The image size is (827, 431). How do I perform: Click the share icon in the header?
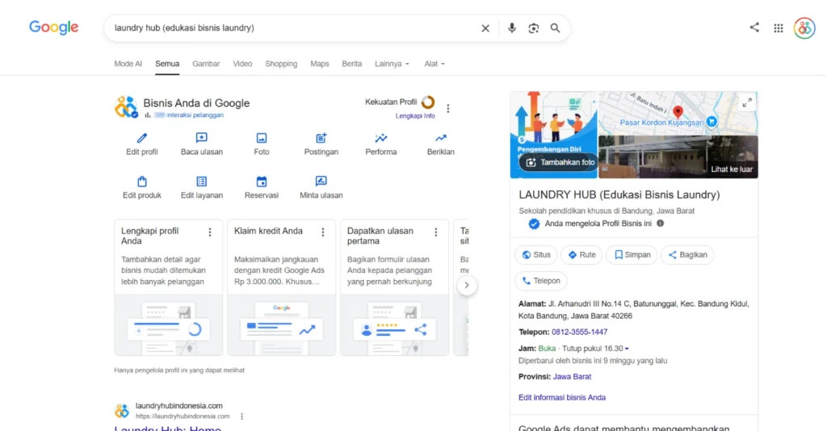754,27
